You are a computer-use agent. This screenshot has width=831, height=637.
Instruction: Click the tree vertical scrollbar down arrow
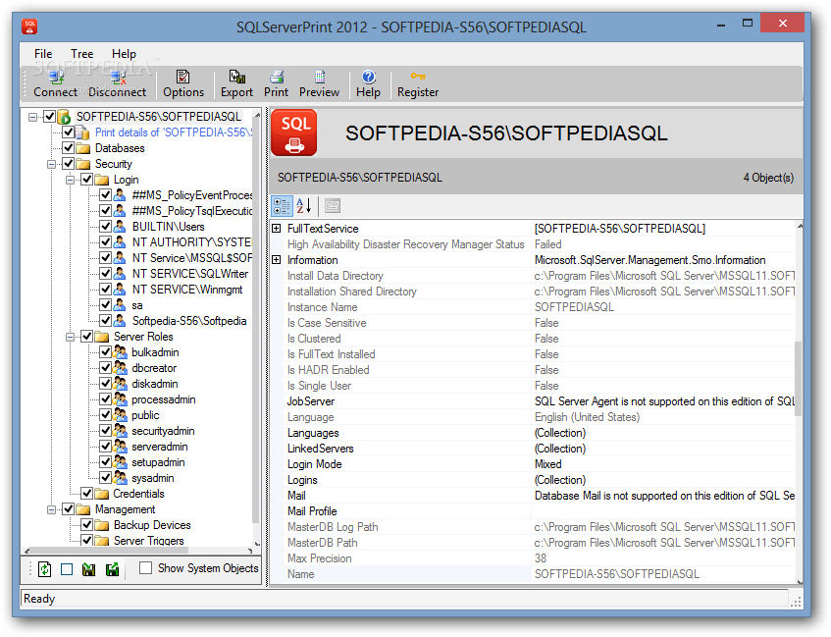point(258,543)
